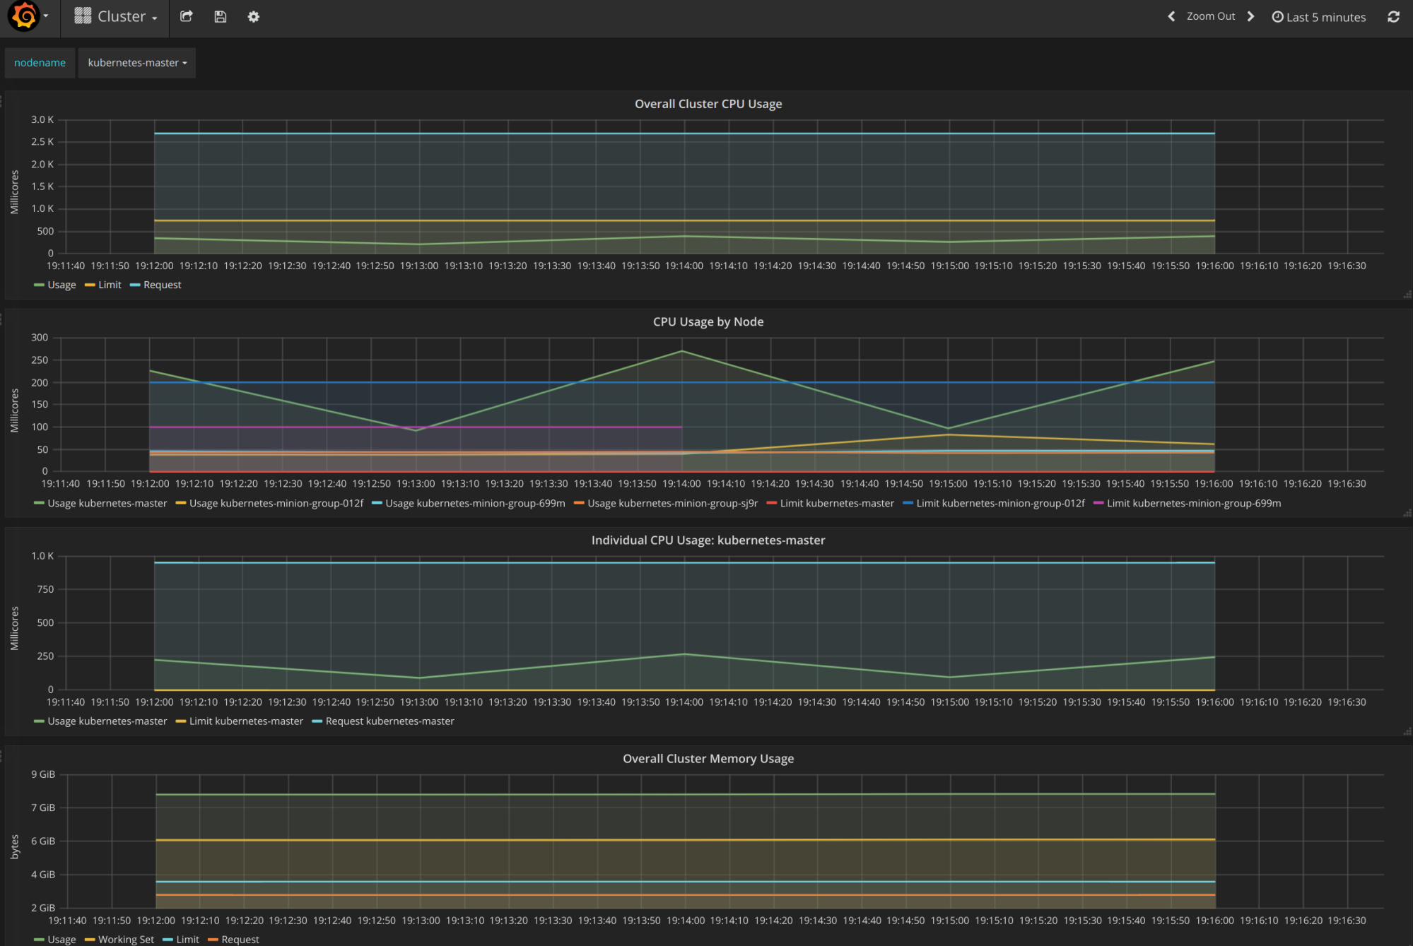
Task: Click the Individual CPU Usage: kubernetes-master title
Action: point(708,540)
